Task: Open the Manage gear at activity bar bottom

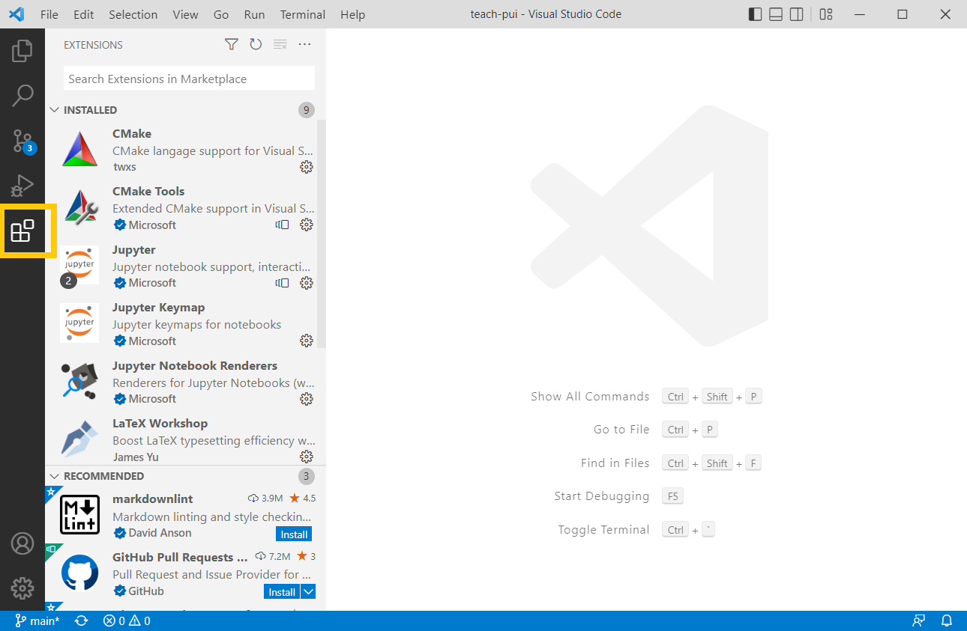Action: (x=22, y=588)
